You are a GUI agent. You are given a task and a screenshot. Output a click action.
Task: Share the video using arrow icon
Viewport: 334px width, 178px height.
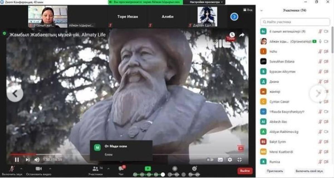click(242, 35)
